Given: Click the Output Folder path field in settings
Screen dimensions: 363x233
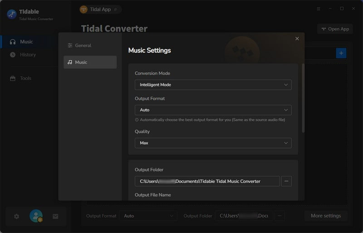Looking at the screenshot, I should point(207,181).
